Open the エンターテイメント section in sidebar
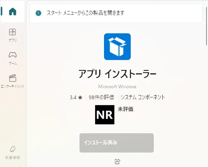208x167 pixels. click(x=13, y=81)
